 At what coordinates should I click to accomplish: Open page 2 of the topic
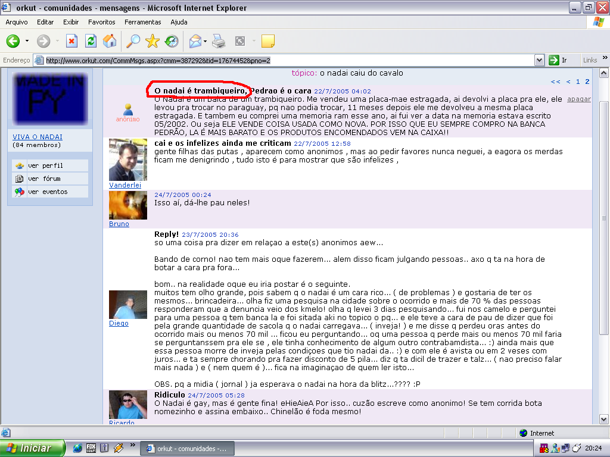(587, 82)
